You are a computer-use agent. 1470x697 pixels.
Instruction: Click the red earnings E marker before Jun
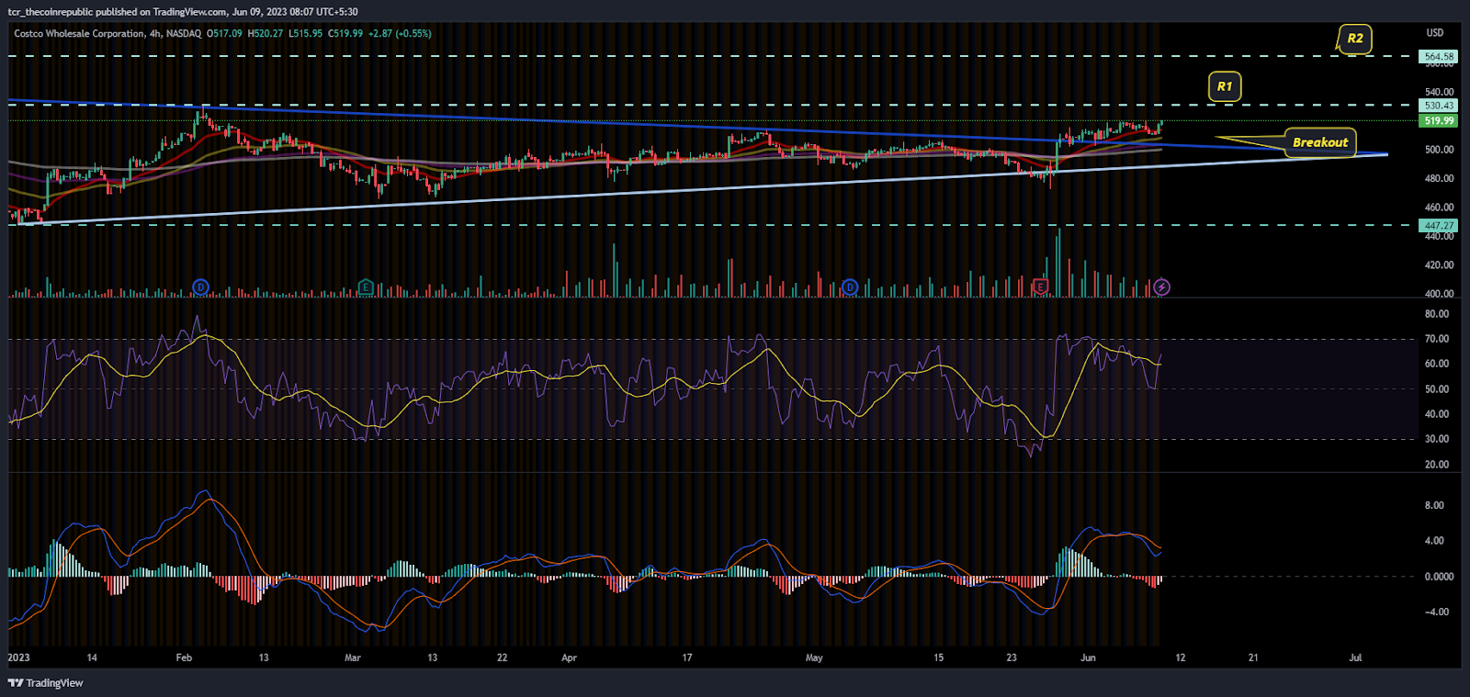[x=1041, y=287]
